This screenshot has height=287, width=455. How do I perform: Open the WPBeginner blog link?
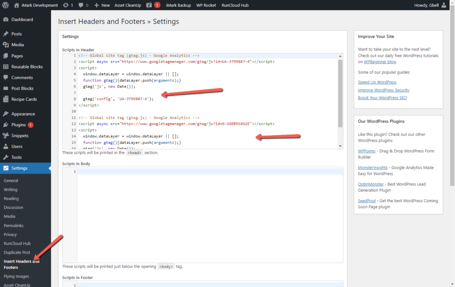click(380, 62)
